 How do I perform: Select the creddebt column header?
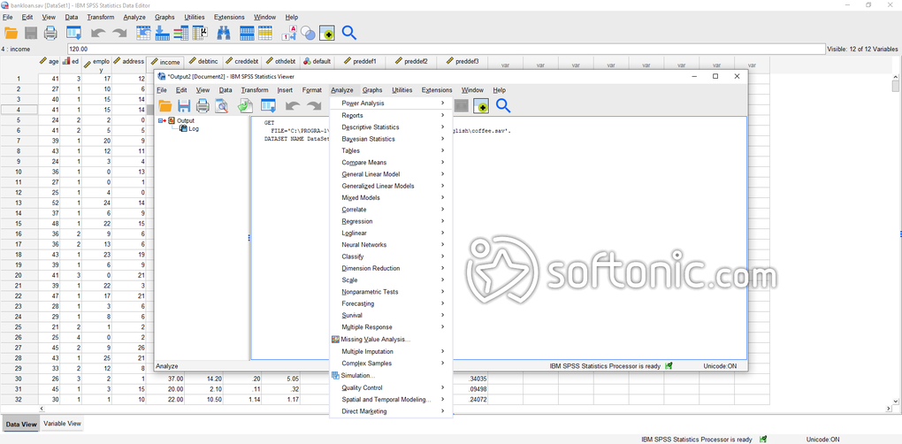[x=243, y=61]
